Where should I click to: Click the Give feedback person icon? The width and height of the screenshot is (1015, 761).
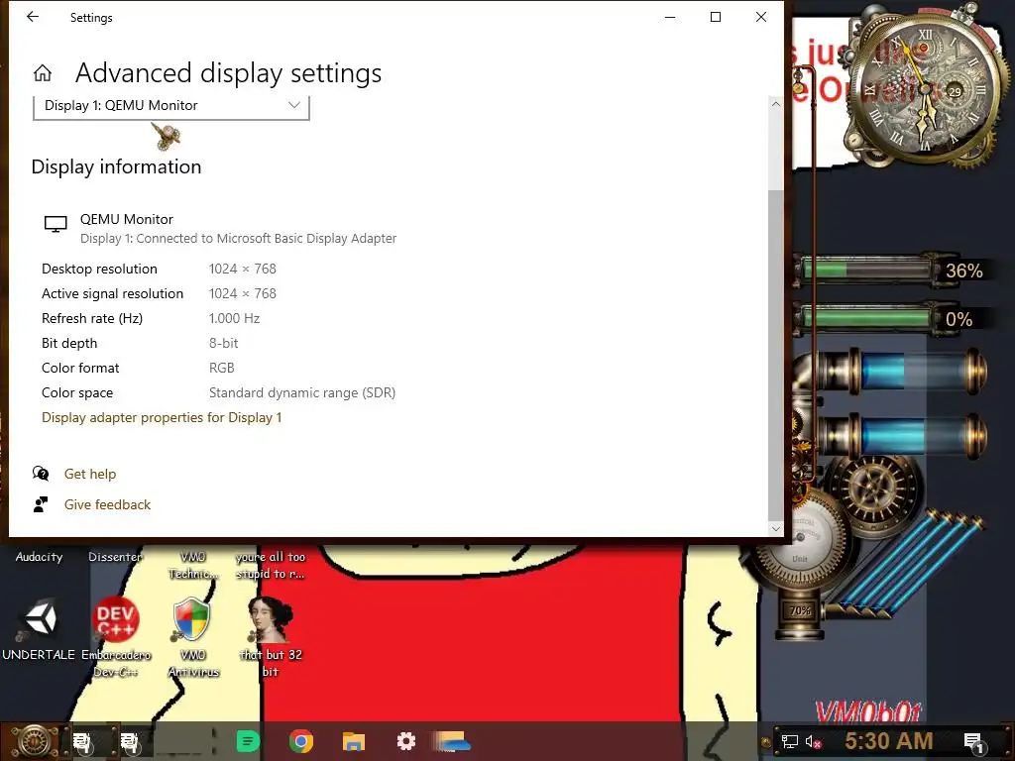(x=41, y=504)
